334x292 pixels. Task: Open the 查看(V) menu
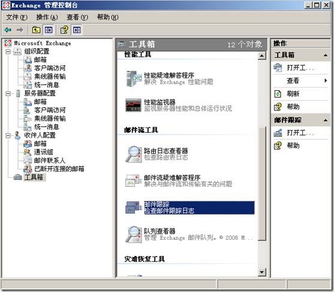point(77,17)
